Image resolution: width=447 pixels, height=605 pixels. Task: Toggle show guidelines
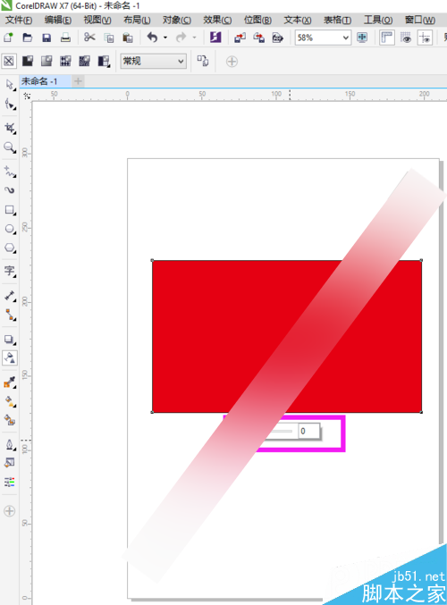point(425,38)
